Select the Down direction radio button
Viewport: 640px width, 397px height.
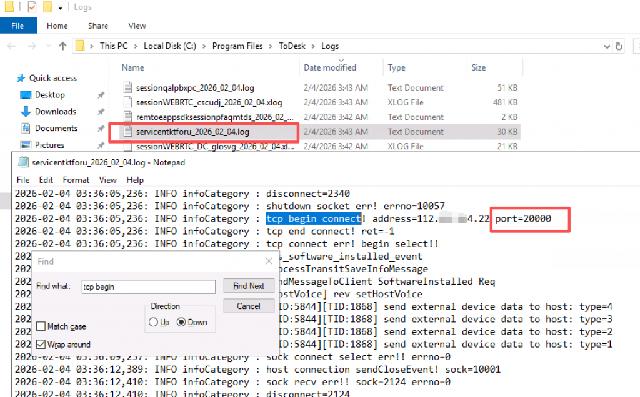point(182,322)
